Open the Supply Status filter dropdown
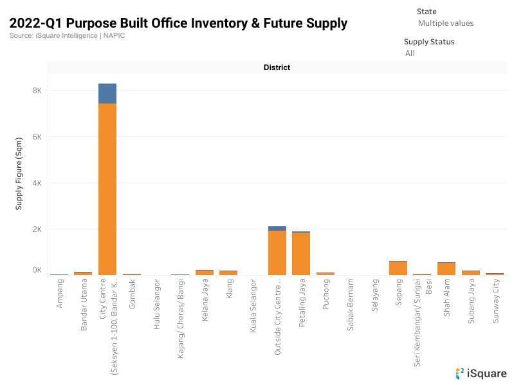This screenshot has height=385, width=514. pos(410,53)
